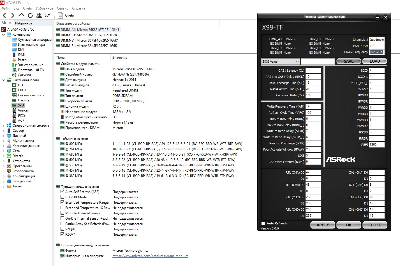Image resolution: width=400 pixels, height=266 pixels.
Task: Expand the Мультимедиа tree node
Action: point(3,141)
